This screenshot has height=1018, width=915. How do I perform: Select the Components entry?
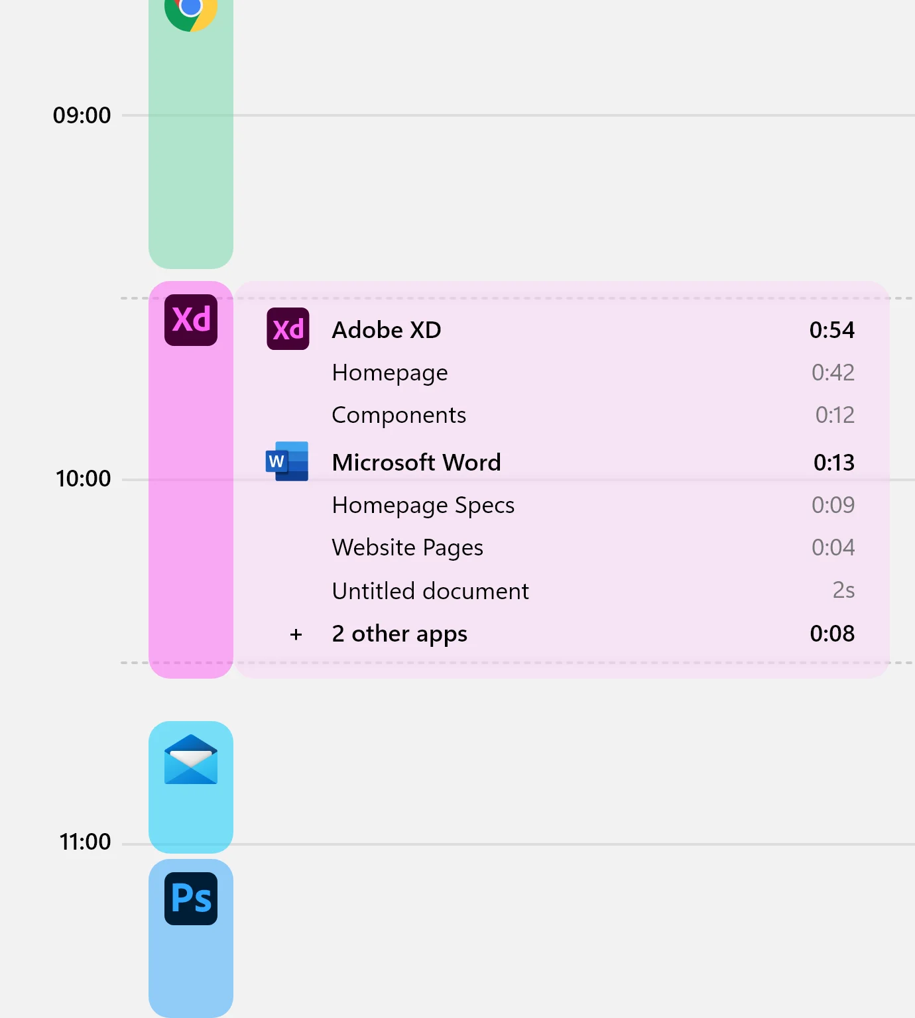(399, 415)
